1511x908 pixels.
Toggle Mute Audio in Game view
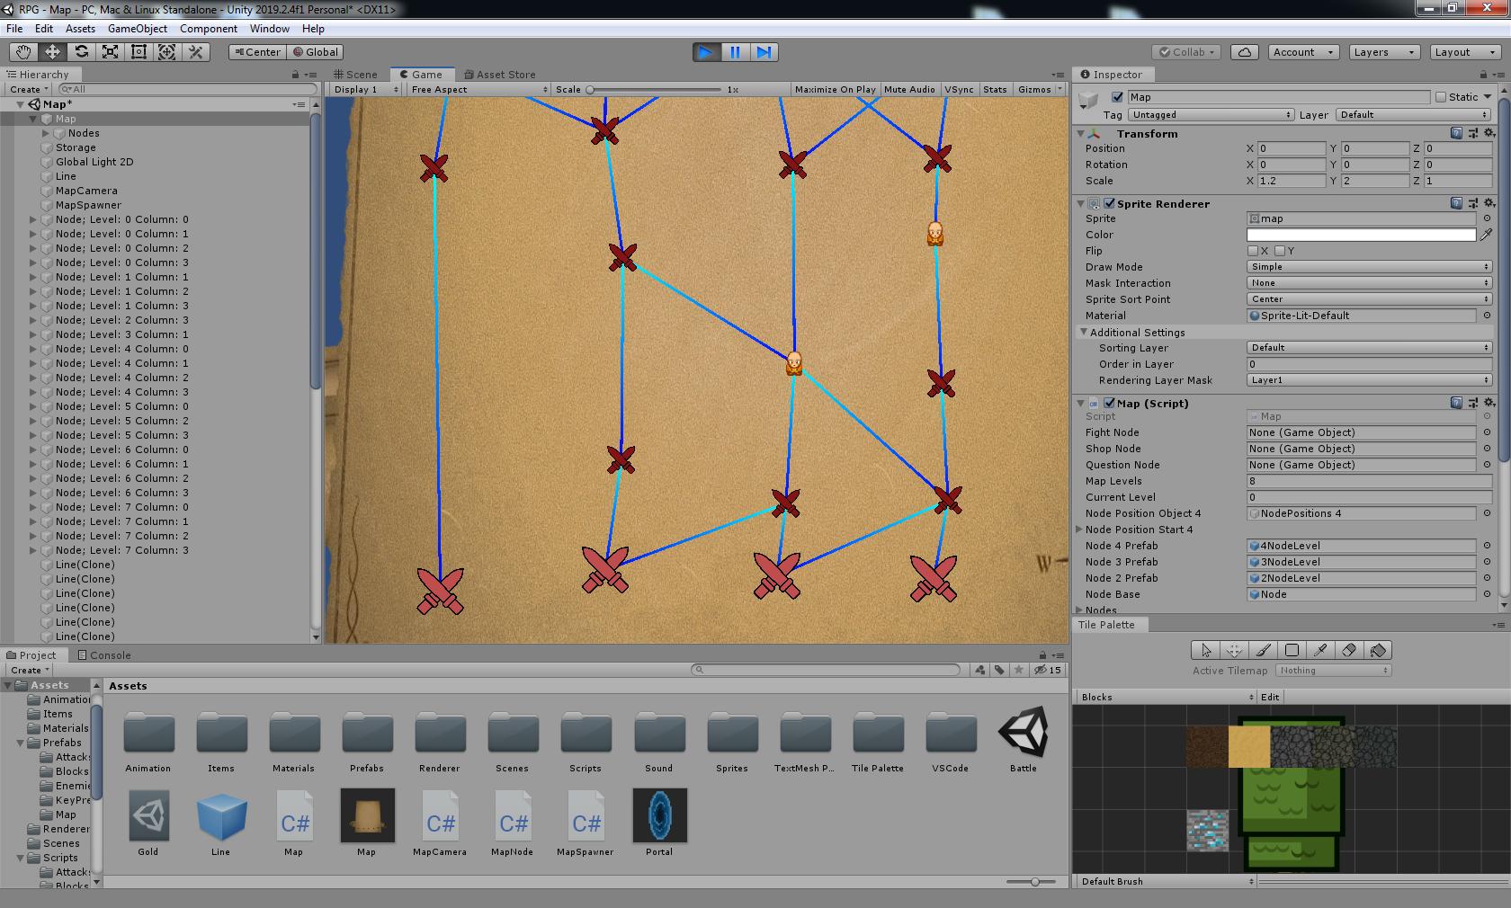point(909,89)
